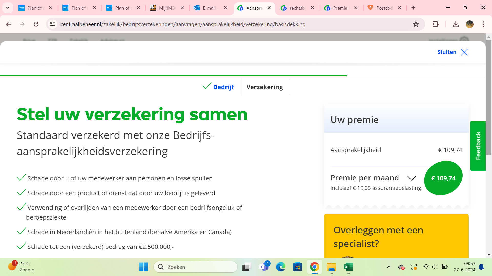Open the Chrome three-dot menu

pos(483,24)
